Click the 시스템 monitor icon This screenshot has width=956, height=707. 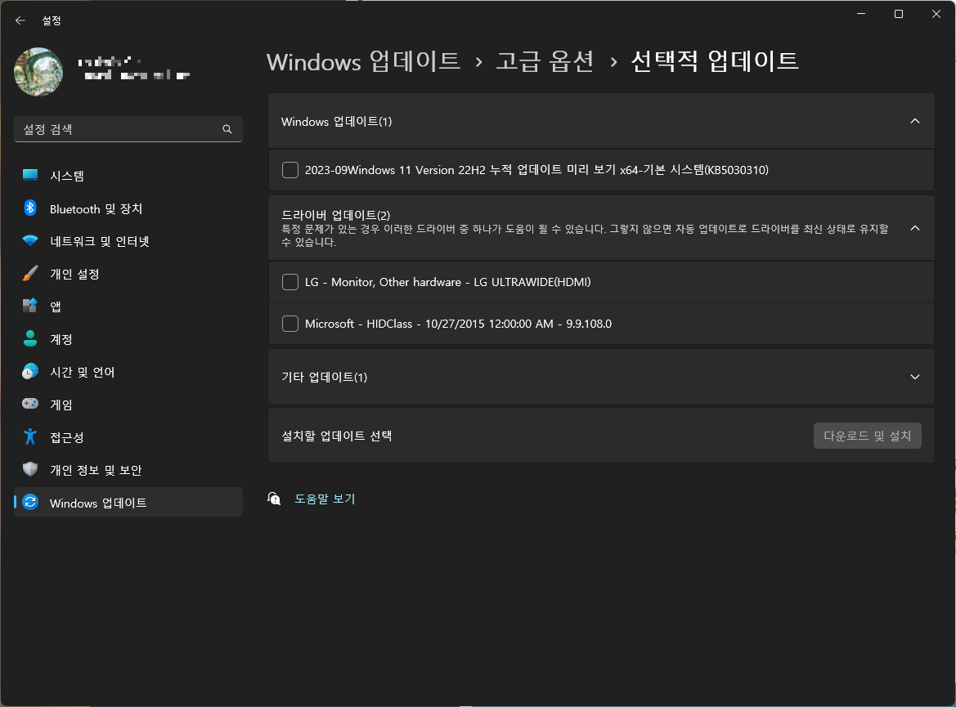tap(30, 176)
